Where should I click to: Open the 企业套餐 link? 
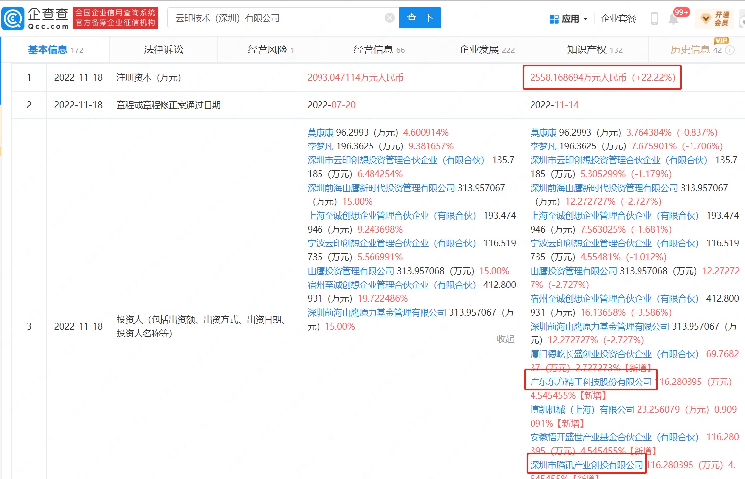coord(618,19)
